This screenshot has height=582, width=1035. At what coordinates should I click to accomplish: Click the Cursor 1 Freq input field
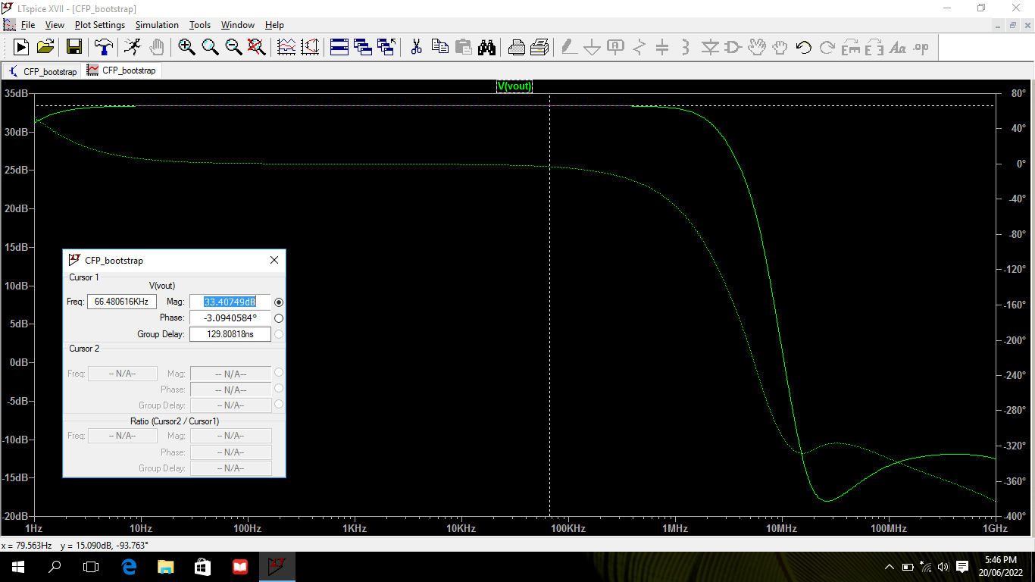(x=122, y=302)
